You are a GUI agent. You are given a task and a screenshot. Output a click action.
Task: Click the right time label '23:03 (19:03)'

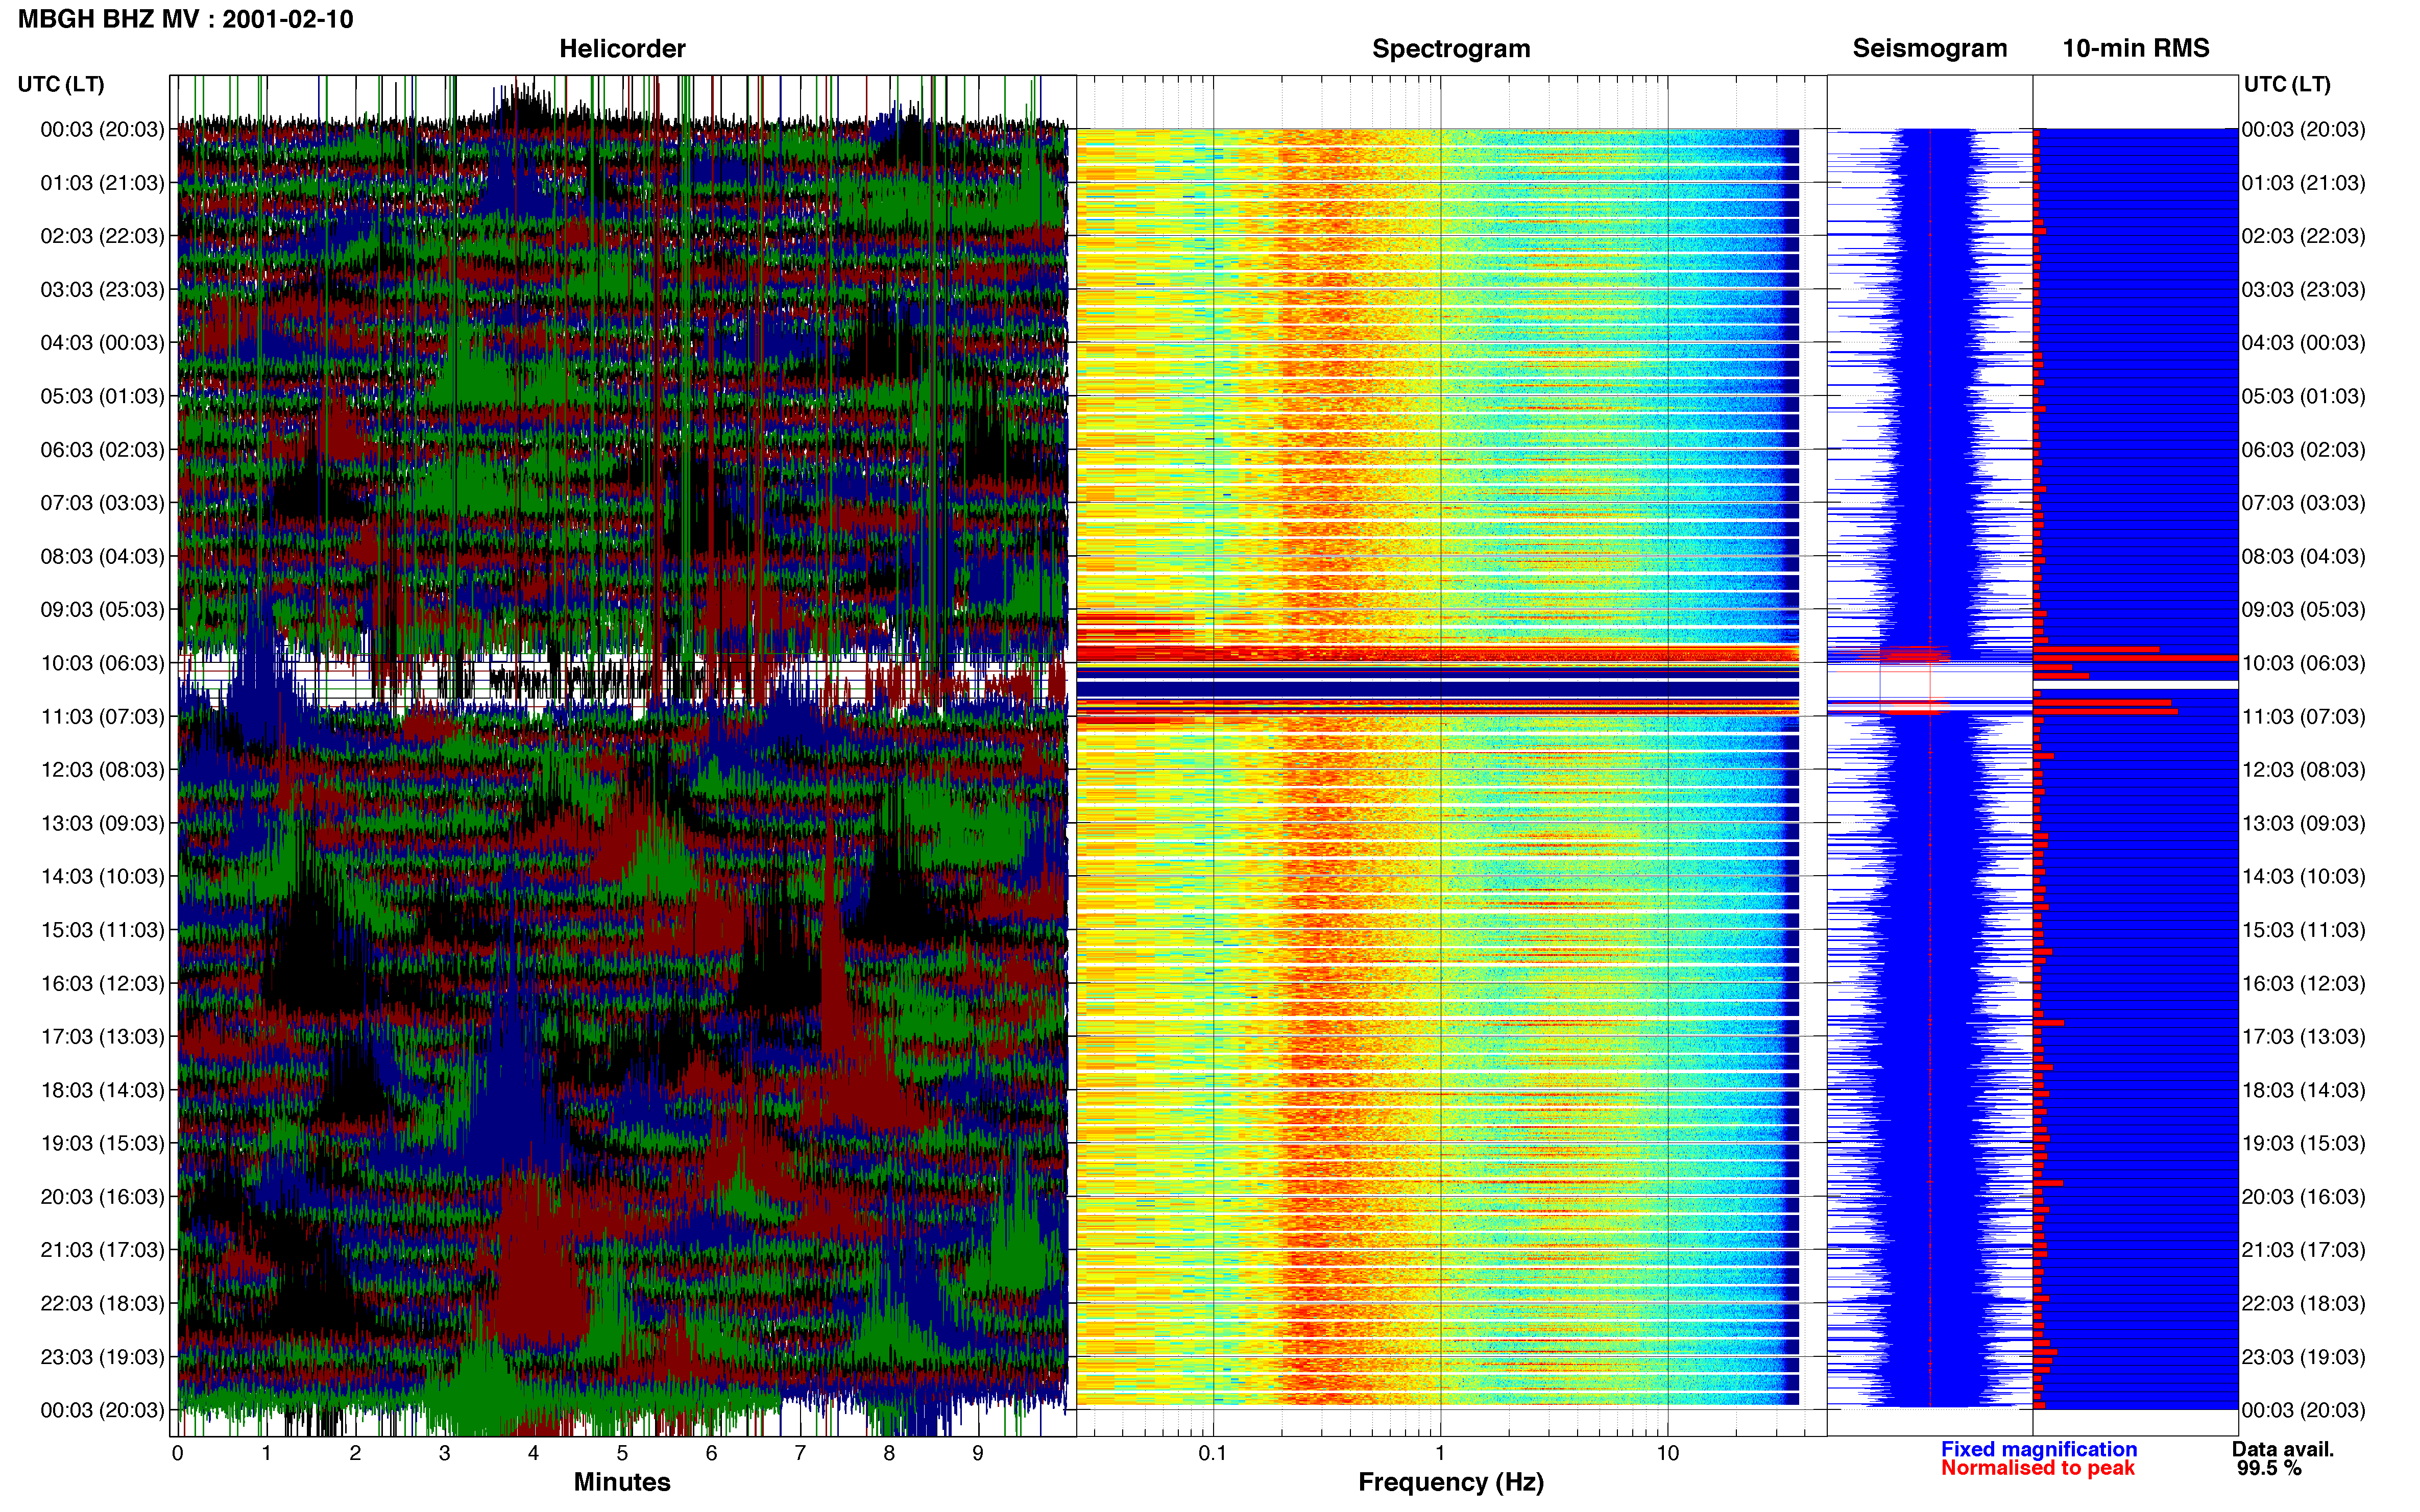click(2304, 1357)
